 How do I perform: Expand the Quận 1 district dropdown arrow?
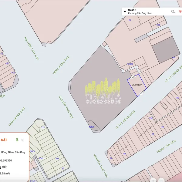[x=125, y=12]
